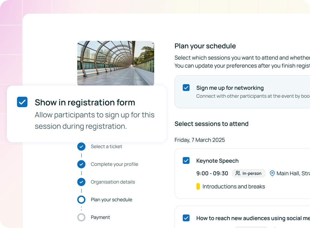
Task: Click the checkmark circle next to Complete your profile
Action: point(81,164)
